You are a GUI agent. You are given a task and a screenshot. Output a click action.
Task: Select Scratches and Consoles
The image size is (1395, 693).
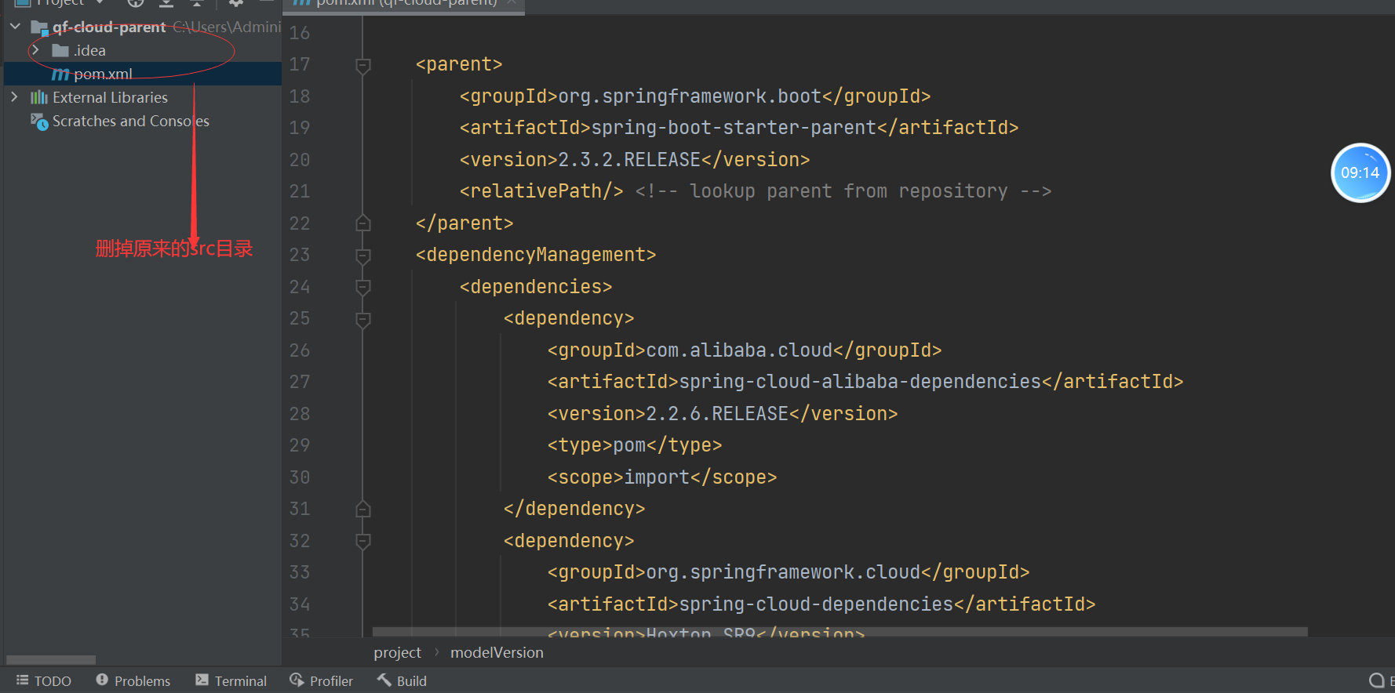click(x=130, y=121)
